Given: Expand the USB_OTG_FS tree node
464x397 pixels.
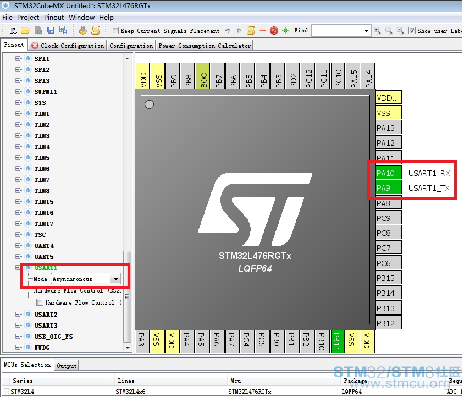Looking at the screenshot, I should pos(18,337).
